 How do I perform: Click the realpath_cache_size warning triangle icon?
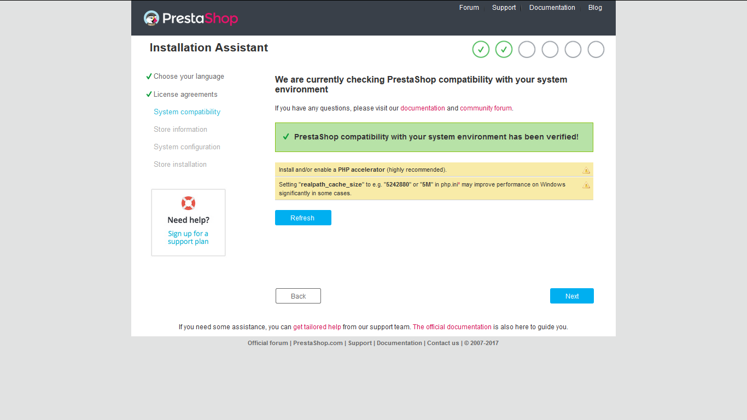tap(586, 185)
